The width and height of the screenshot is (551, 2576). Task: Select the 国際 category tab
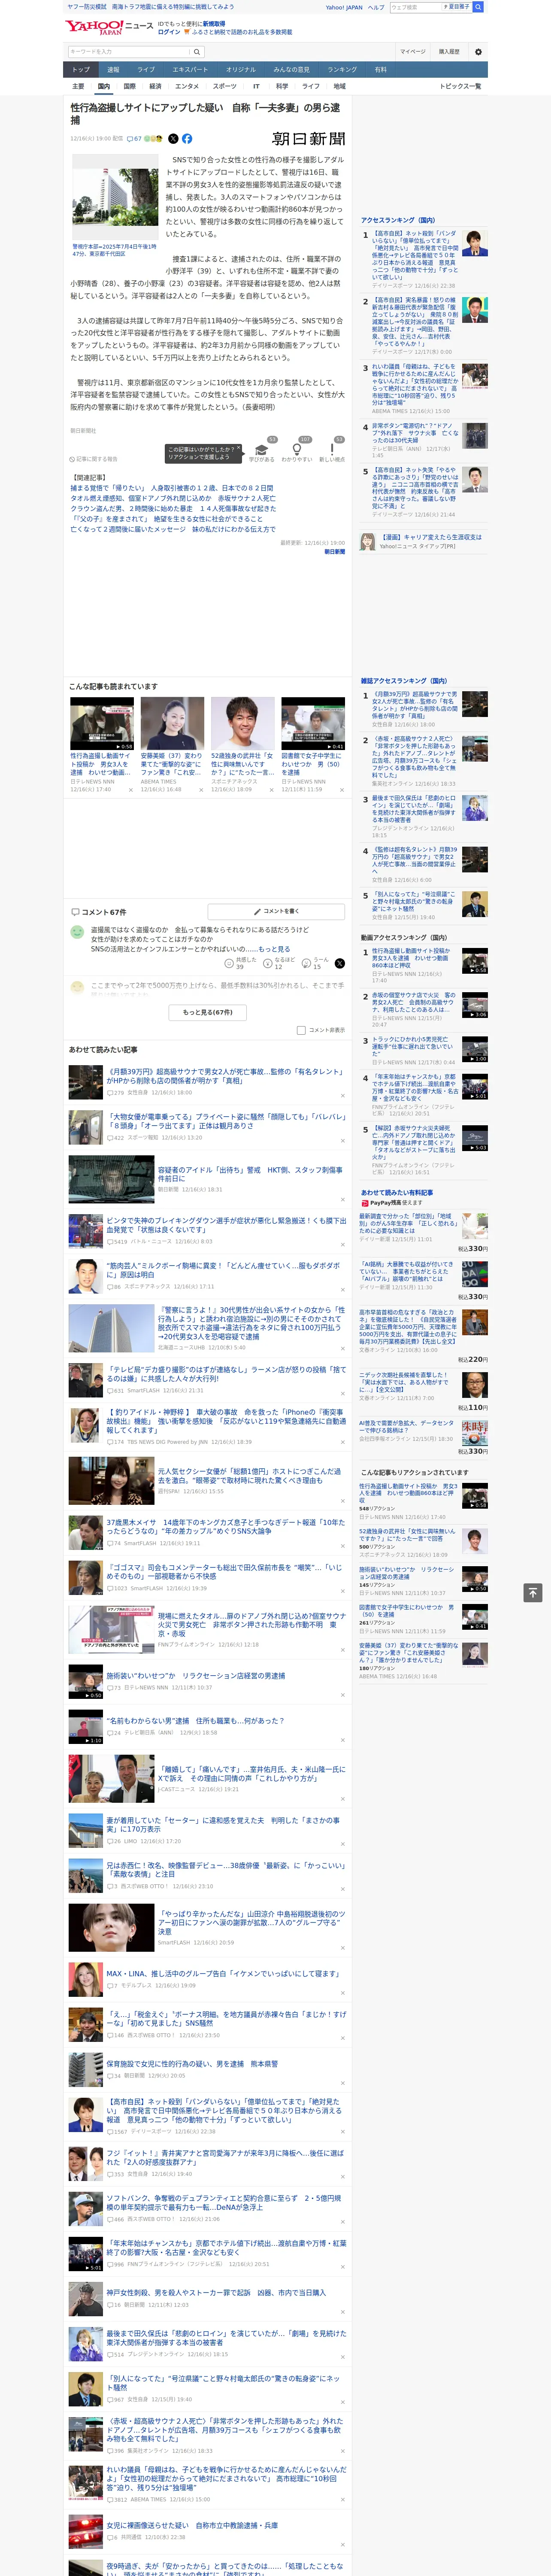click(x=129, y=86)
